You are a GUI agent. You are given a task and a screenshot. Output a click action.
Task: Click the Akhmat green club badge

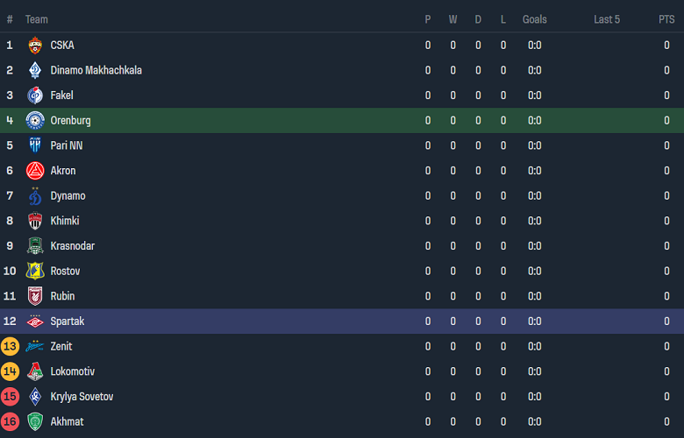coord(35,422)
